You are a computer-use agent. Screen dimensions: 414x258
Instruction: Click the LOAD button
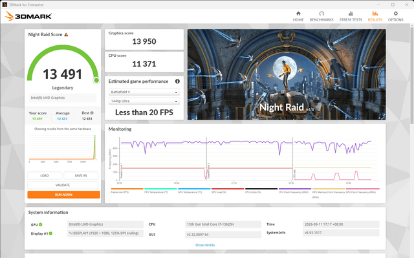point(45,176)
